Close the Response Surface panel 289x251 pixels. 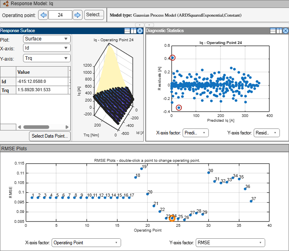(140, 31)
